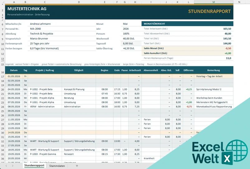Select the Datum column header cell
The width and height of the screenshot is (250, 169).
click(14, 70)
